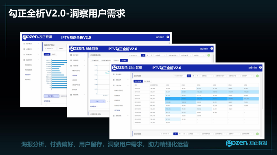Image resolution: width=277 pixels, height=155 pixels.
Task: Click the admin user name in the front window
Action: click(252, 68)
